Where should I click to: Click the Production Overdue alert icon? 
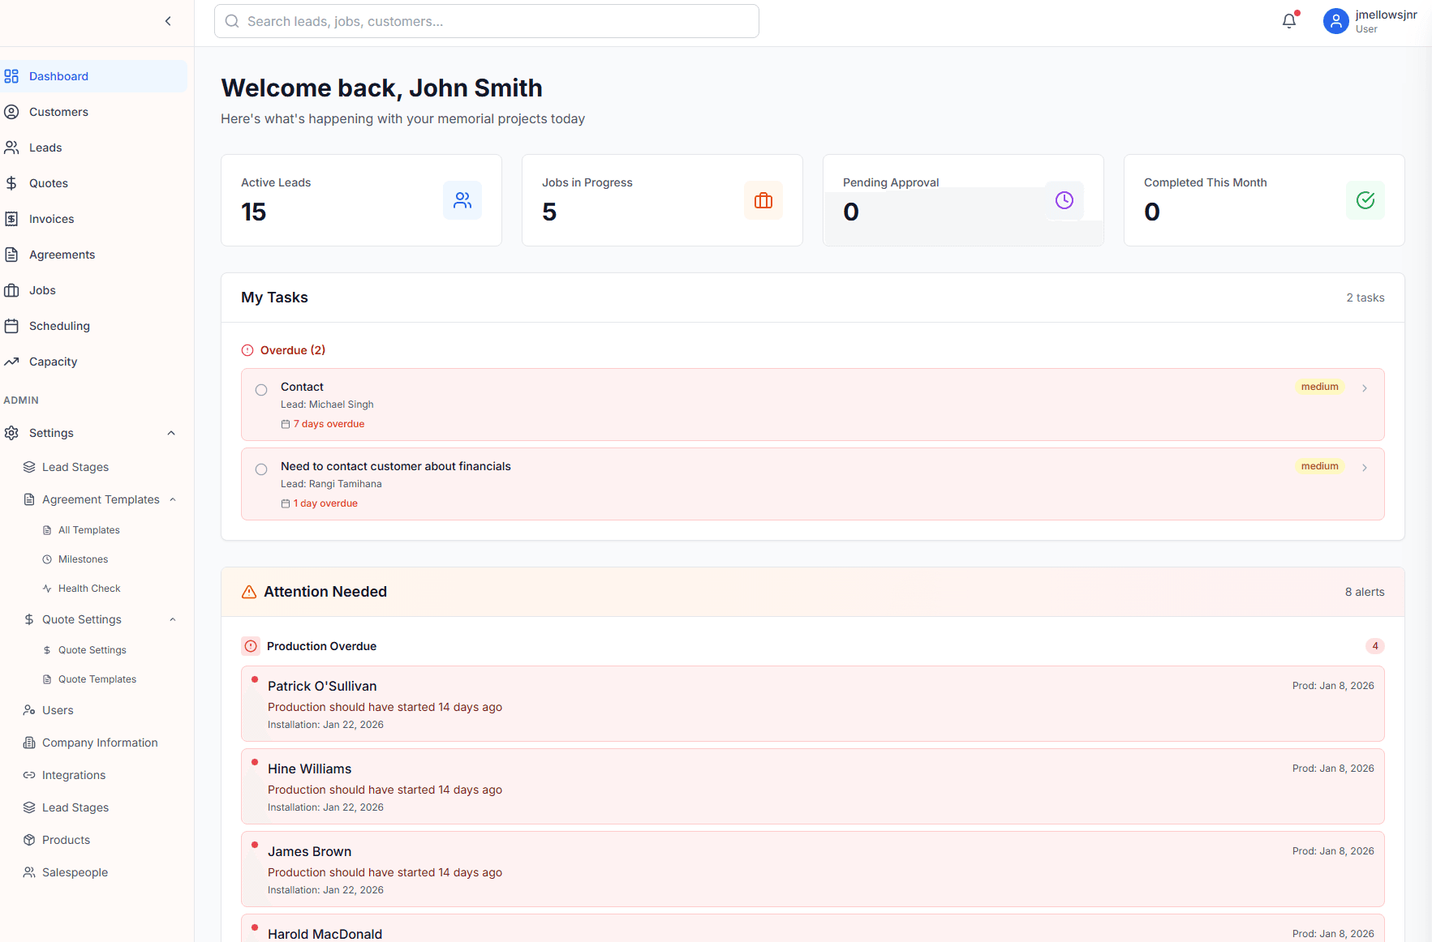point(251,646)
